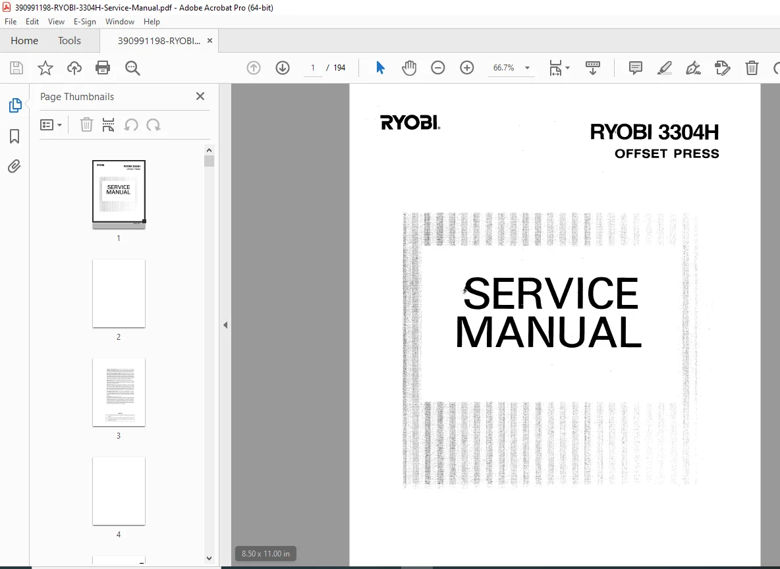
Task: Delete selected thumbnail pages icon
Action: click(86, 125)
